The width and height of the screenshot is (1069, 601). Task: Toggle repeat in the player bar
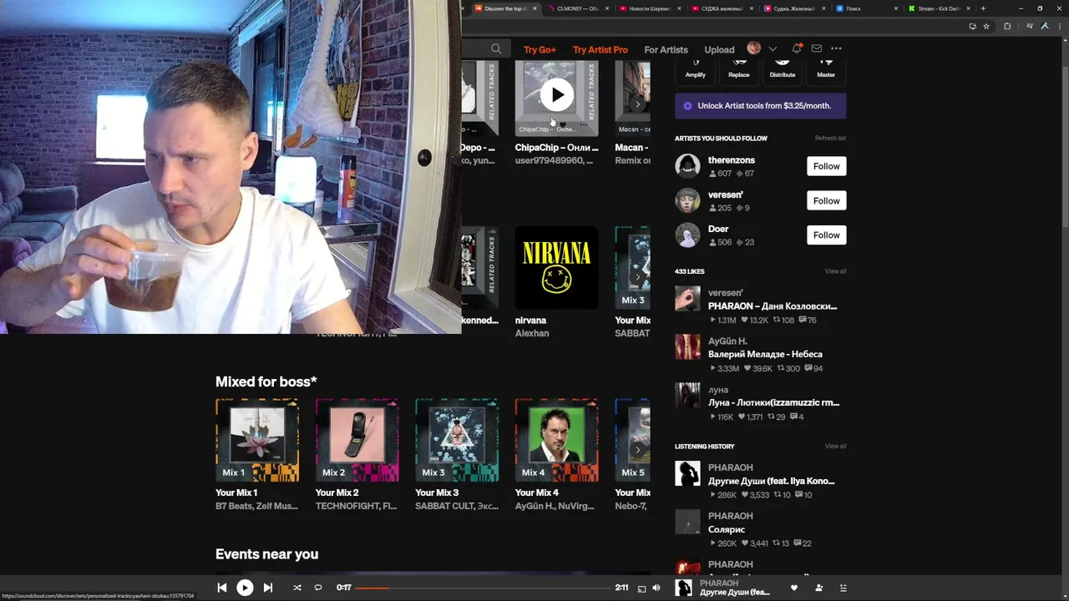coord(318,588)
